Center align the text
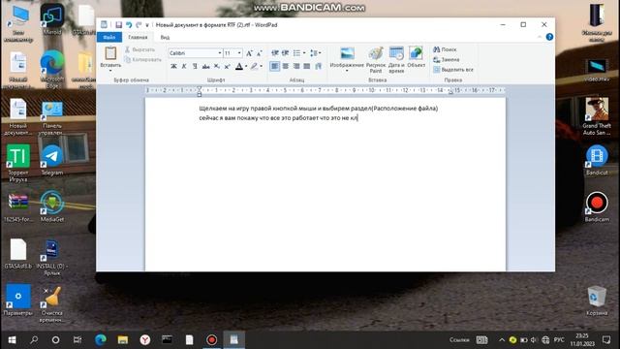 [x=286, y=66]
